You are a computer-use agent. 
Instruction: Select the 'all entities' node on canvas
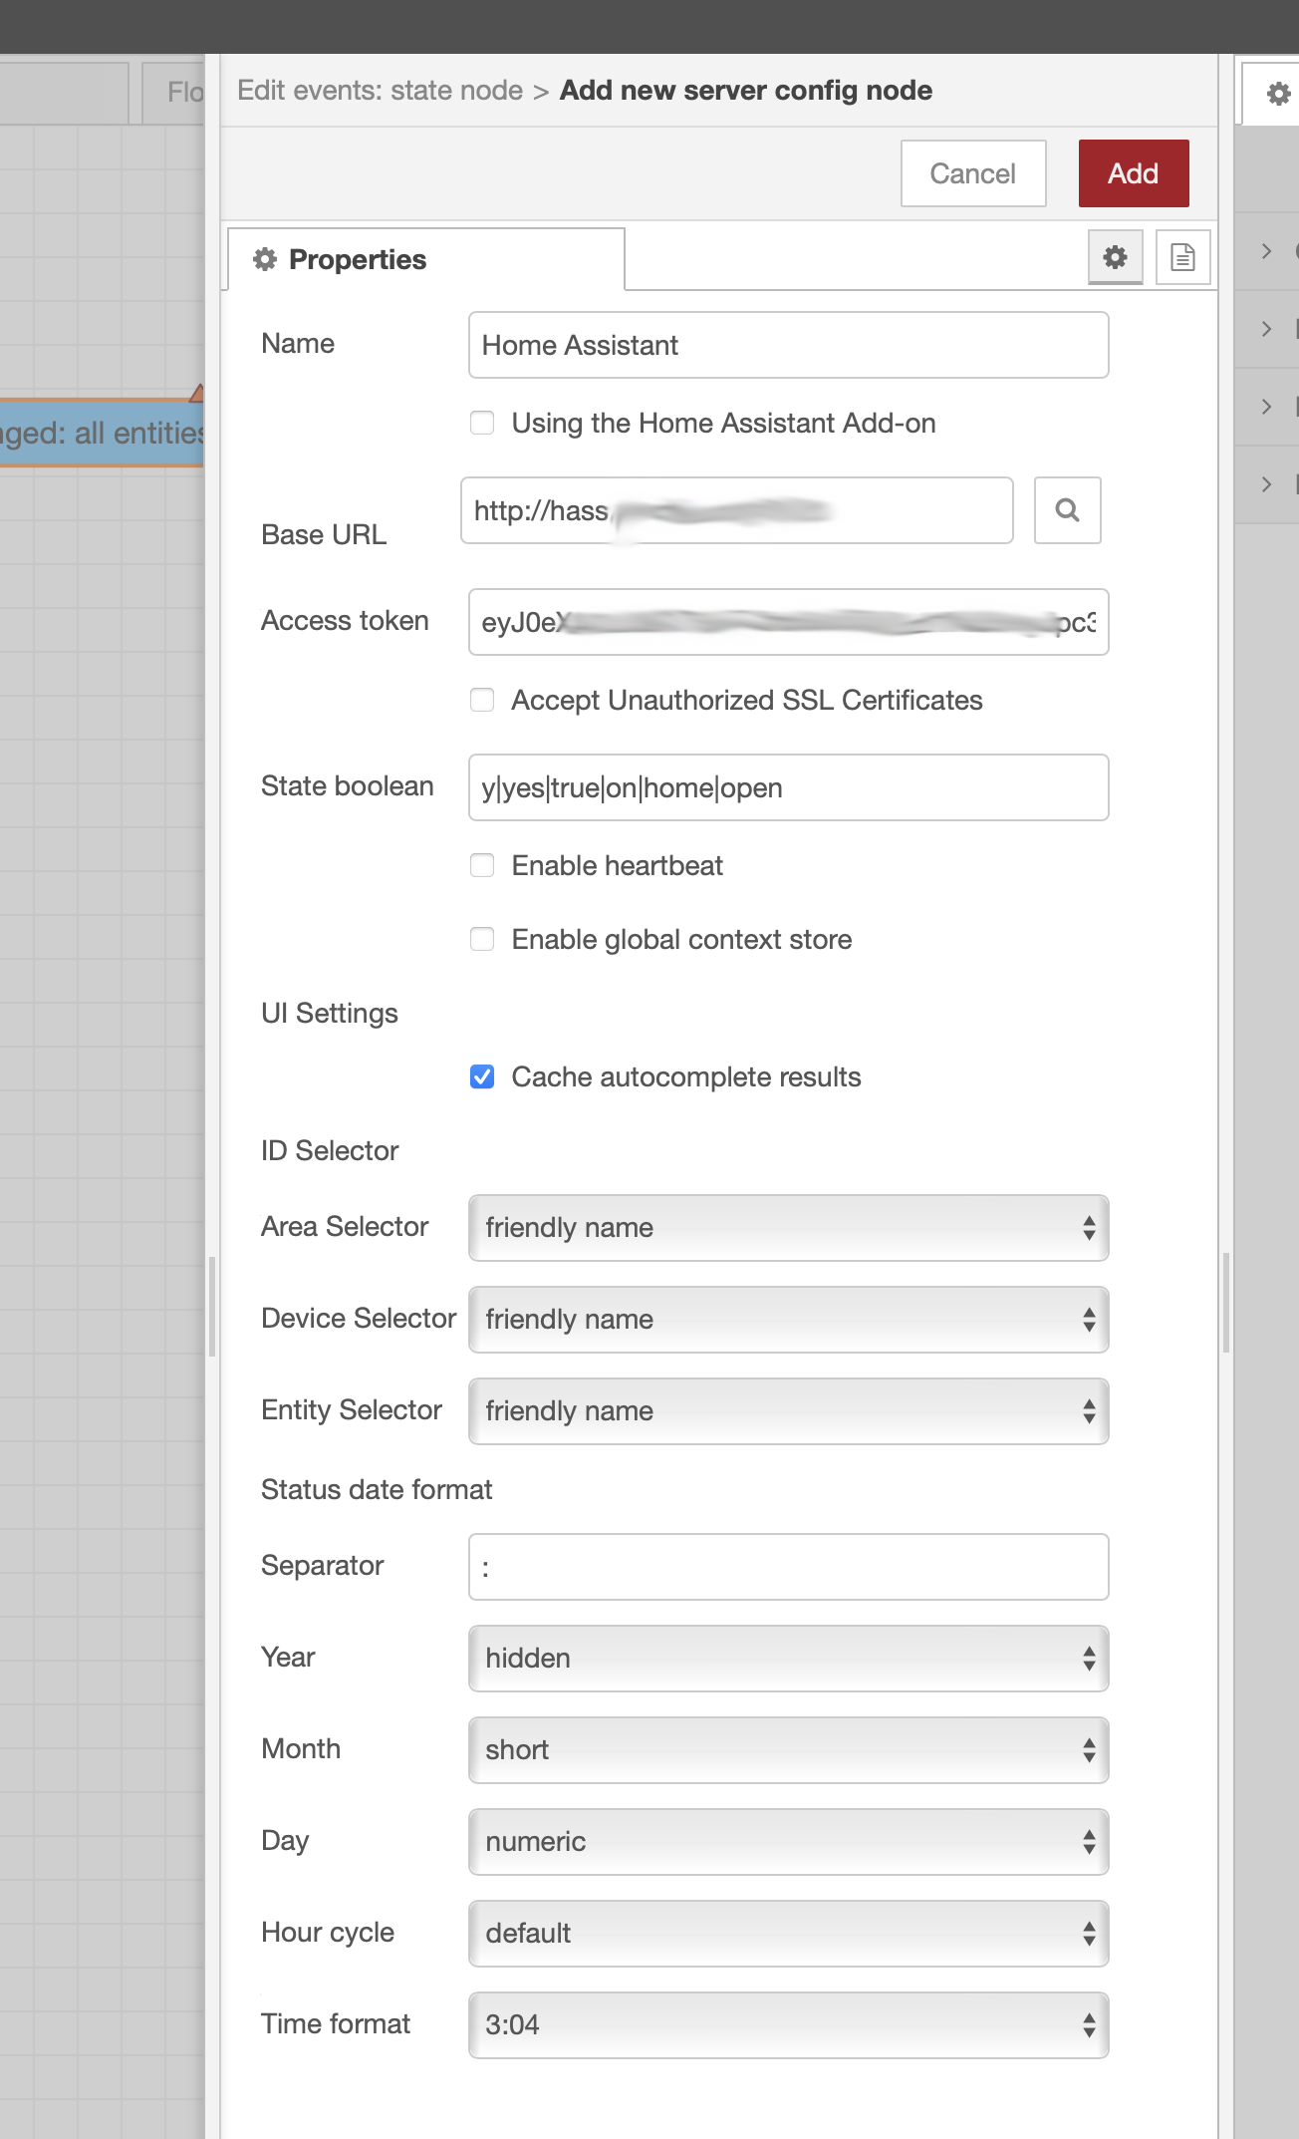tap(102, 433)
